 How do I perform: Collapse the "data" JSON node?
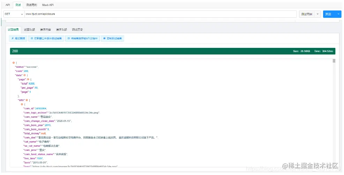(x=24, y=75)
